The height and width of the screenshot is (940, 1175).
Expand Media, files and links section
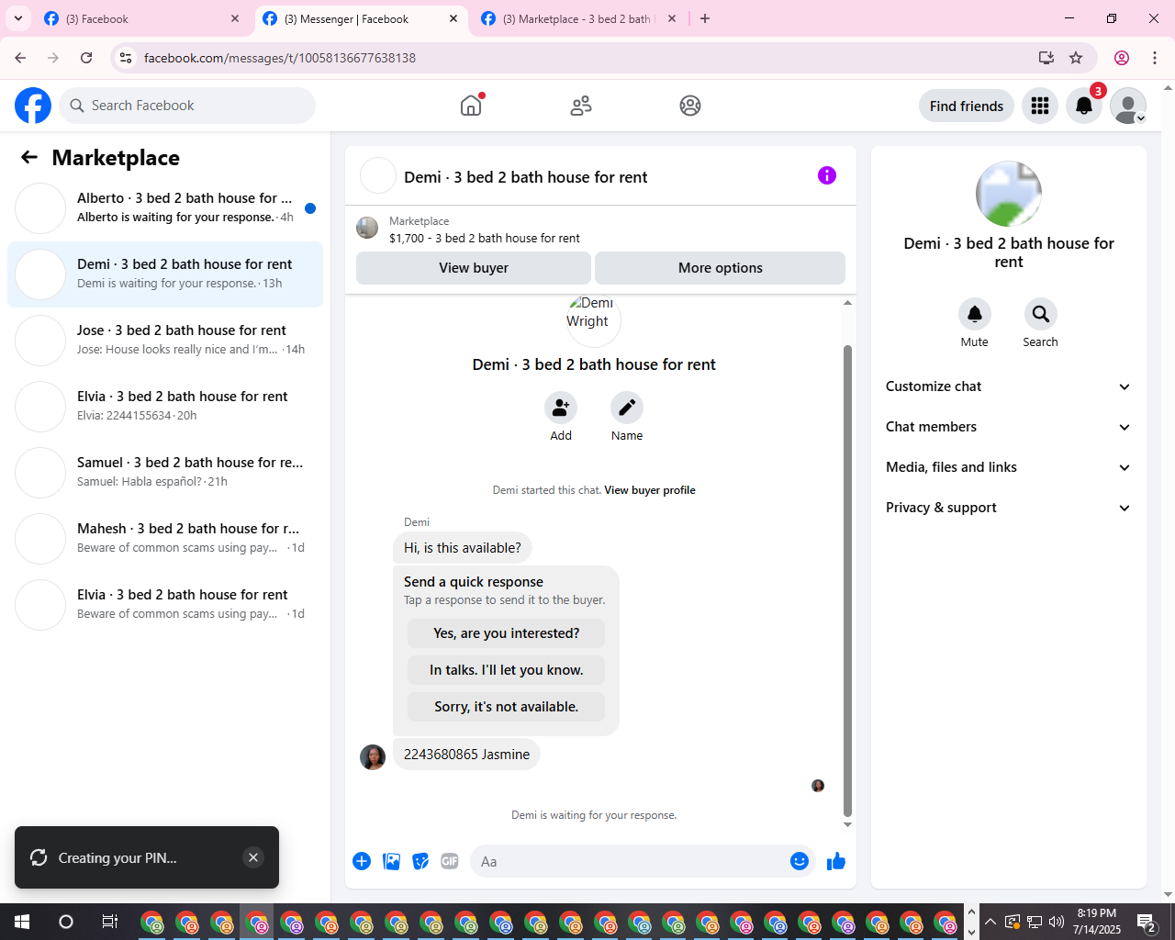[x=1009, y=467]
